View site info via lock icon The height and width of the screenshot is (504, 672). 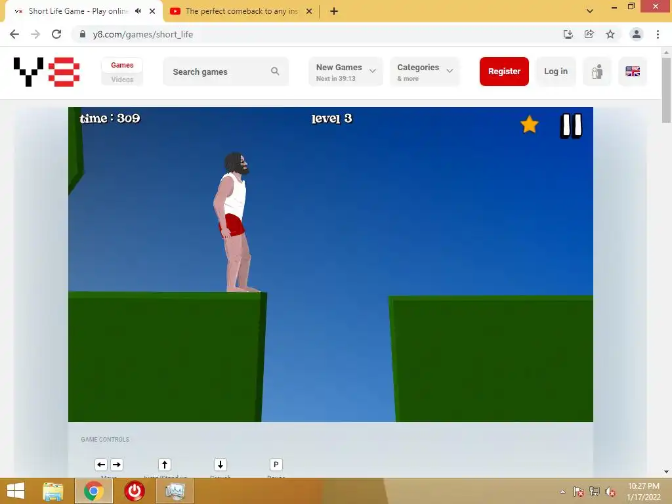83,34
